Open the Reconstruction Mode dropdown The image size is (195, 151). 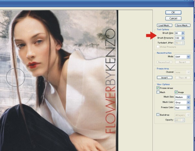pos(182,57)
